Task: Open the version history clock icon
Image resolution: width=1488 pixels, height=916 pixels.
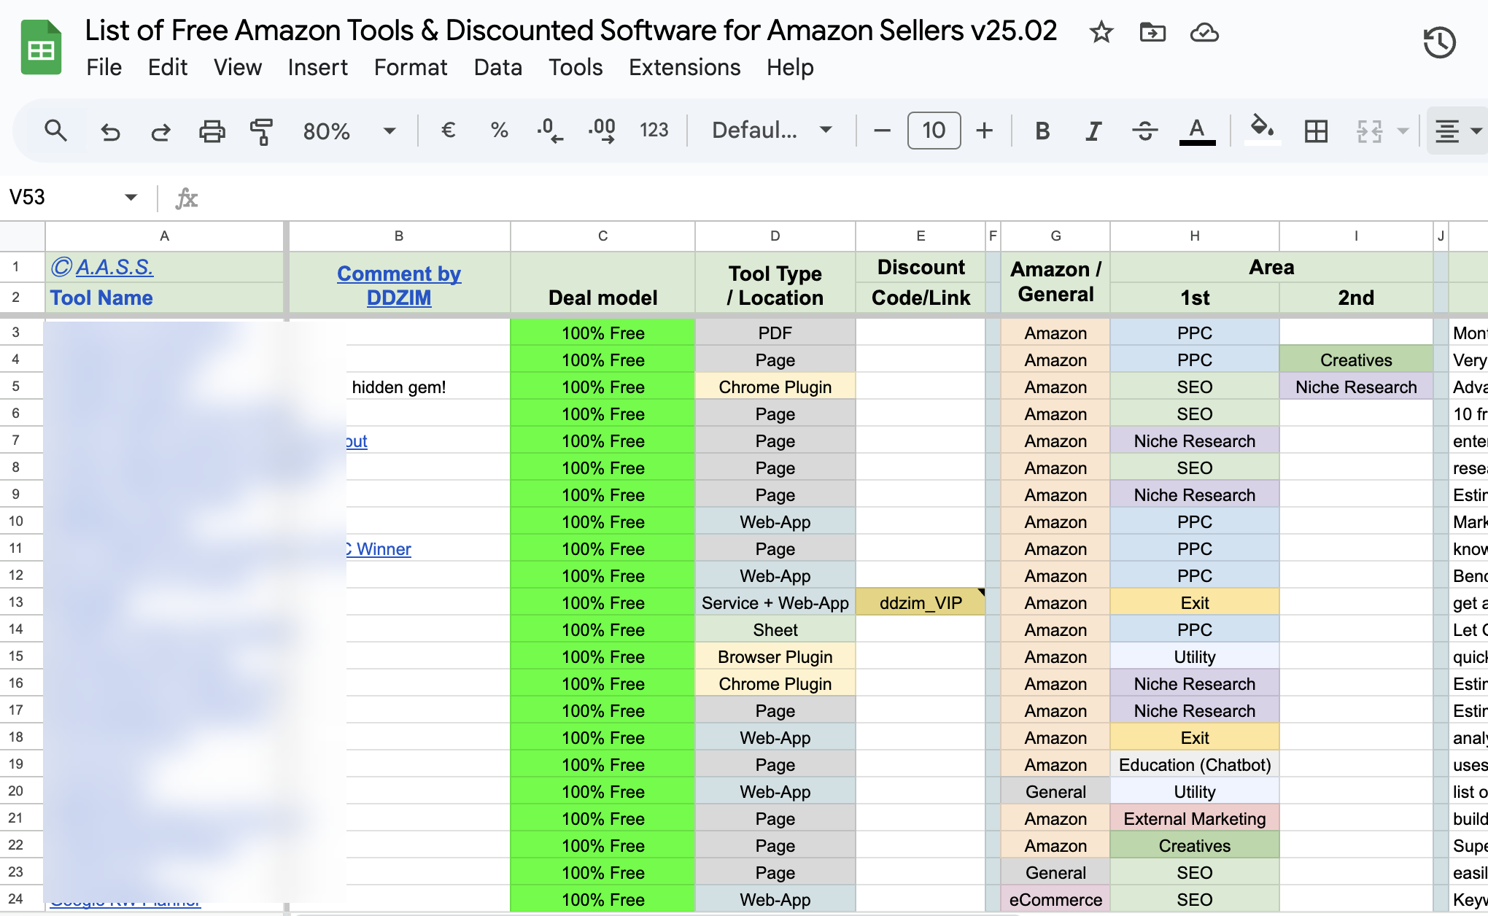Action: tap(1439, 42)
